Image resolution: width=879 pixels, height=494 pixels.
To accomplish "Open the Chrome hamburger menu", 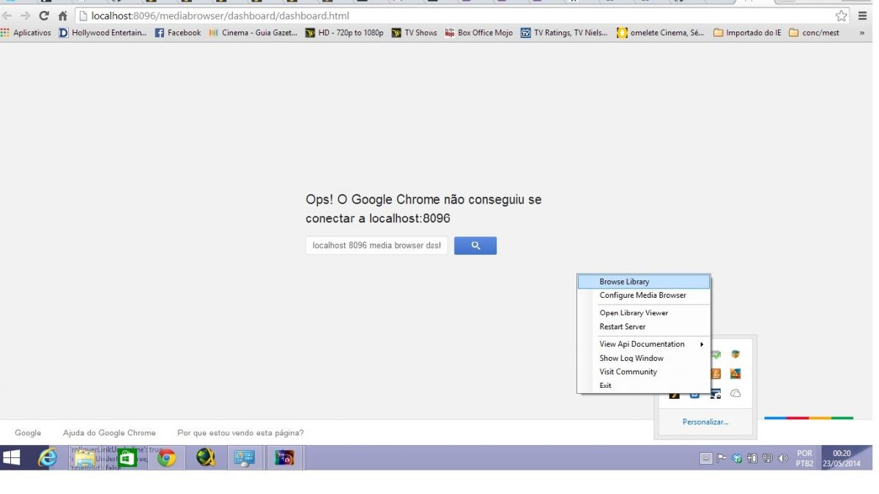I will 863,16.
